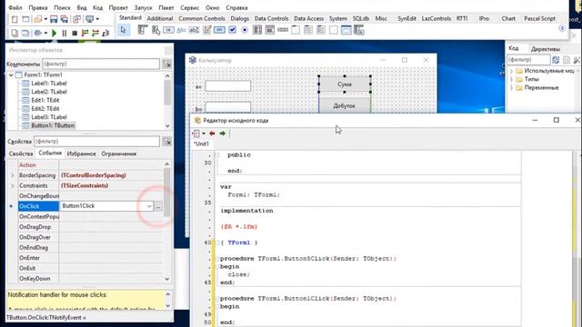Jump forward with the green arrow in the code editor

(222, 134)
